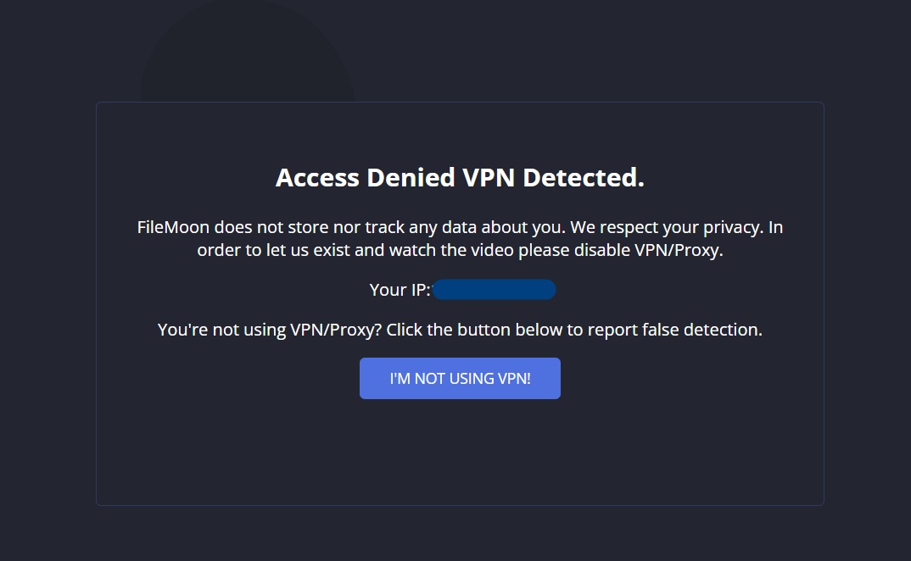
Task: Click the Your IP: label
Action: [400, 290]
